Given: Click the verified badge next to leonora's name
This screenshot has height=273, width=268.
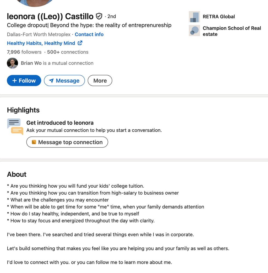Looking at the screenshot, I should click(x=99, y=16).
